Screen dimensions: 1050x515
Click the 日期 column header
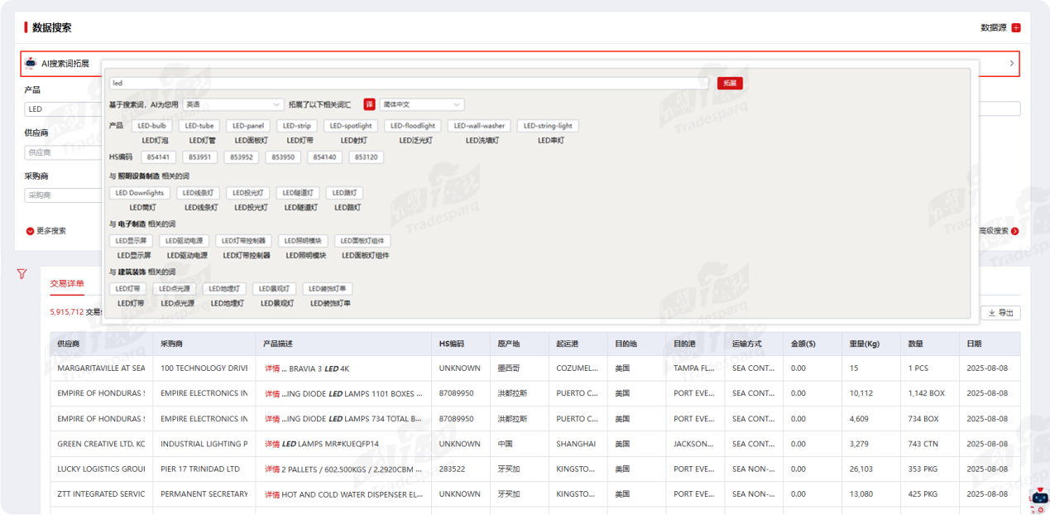point(974,344)
